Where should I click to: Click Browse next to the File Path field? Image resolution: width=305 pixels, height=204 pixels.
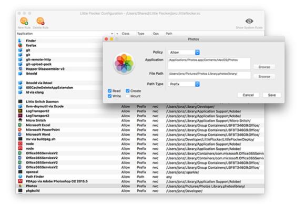tap(264, 77)
